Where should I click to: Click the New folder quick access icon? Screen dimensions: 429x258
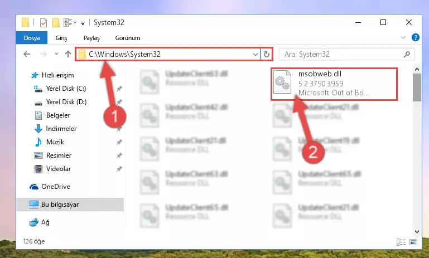(56, 23)
